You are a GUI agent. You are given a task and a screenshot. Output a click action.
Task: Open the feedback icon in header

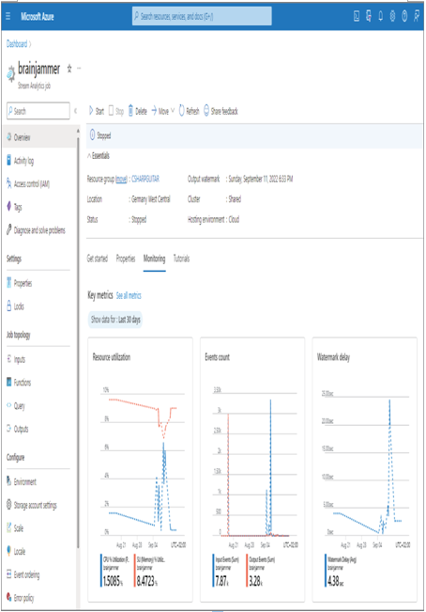[x=417, y=16]
